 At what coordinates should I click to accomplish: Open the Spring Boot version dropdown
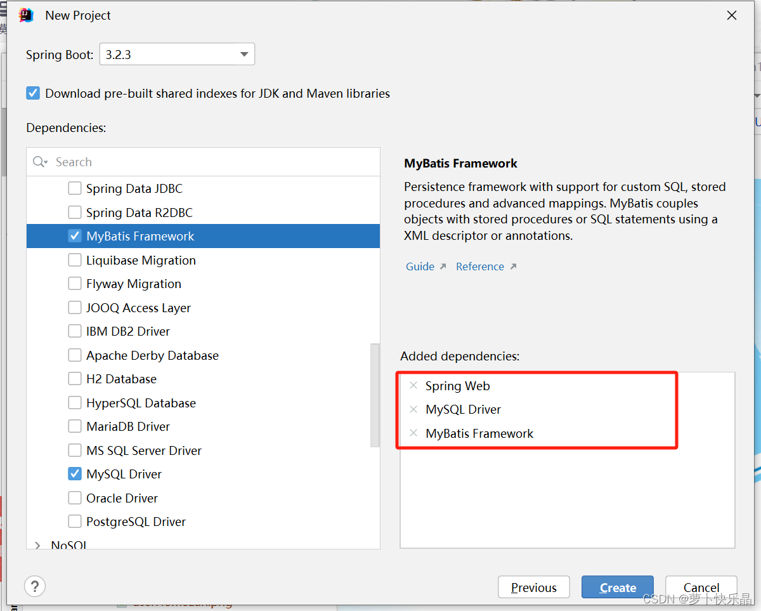pos(177,55)
